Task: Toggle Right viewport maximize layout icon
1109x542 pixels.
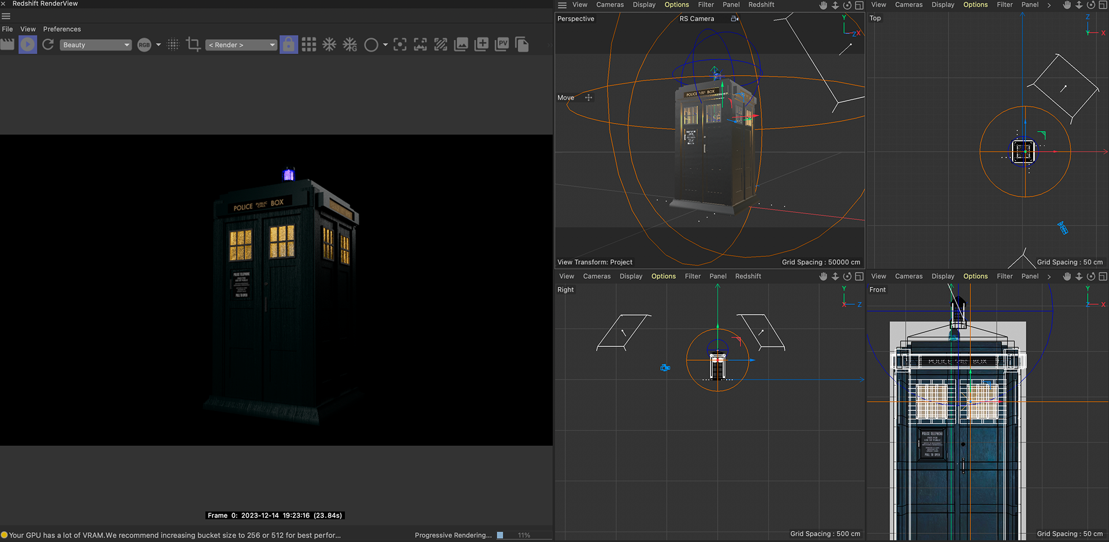Action: 859,276
